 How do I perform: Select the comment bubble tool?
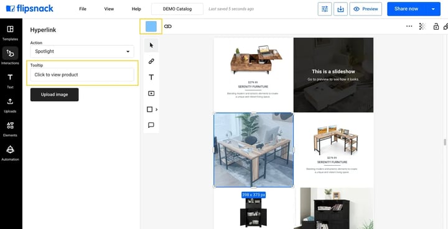coord(151,125)
